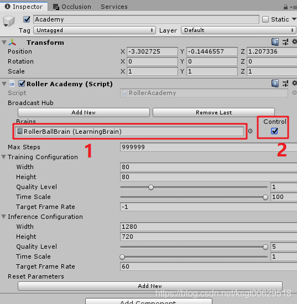This screenshot has width=297, height=304.
Task: Open the Tag dropdown showing Untagged
Action: tap(95, 30)
